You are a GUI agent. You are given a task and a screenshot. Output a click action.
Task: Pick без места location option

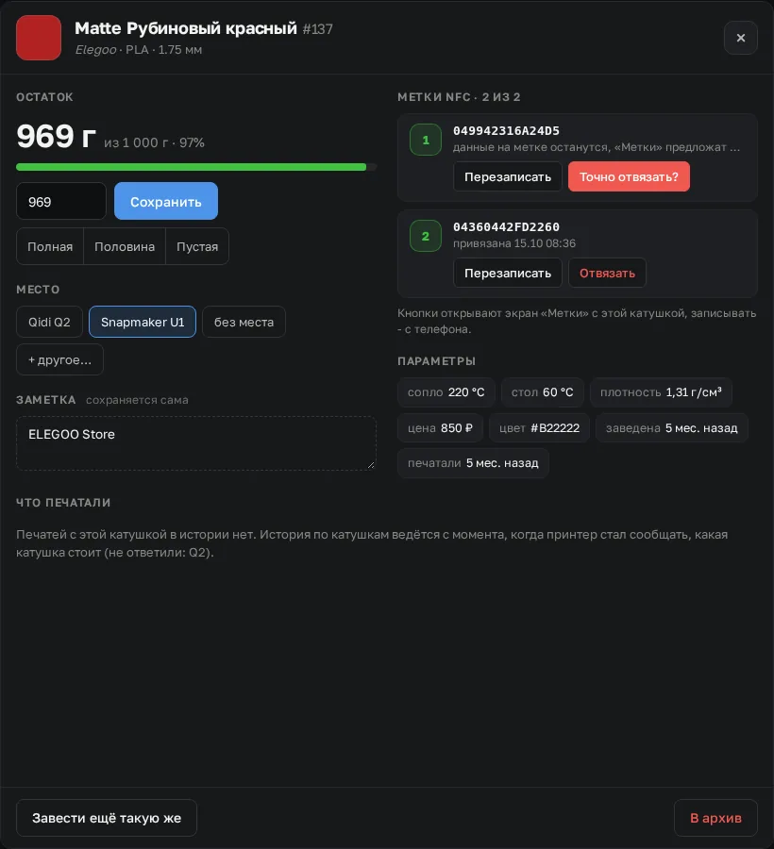(x=244, y=323)
